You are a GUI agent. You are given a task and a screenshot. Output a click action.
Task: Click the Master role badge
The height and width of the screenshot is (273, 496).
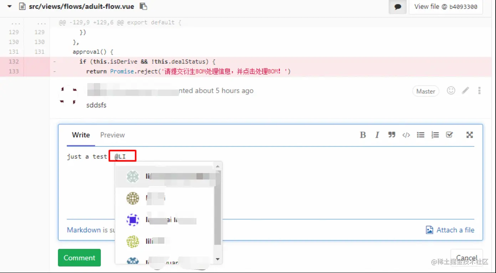(426, 91)
